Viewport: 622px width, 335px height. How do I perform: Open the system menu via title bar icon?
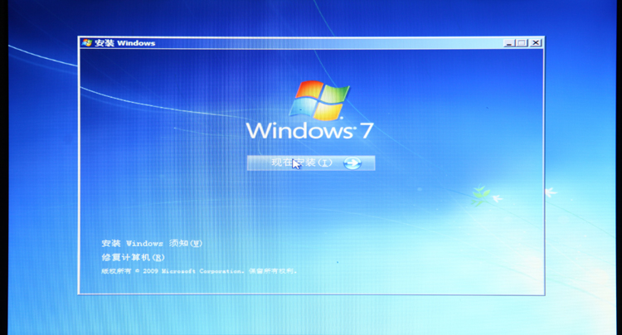87,42
